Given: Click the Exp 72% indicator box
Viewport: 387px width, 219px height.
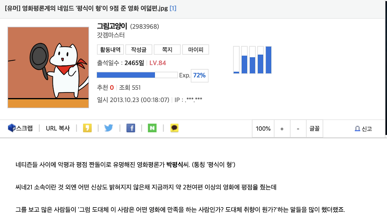Looking at the screenshot, I should (199, 76).
